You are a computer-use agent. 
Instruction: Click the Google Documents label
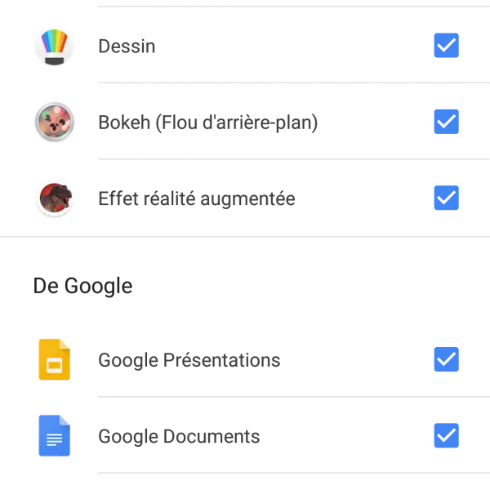click(x=179, y=436)
